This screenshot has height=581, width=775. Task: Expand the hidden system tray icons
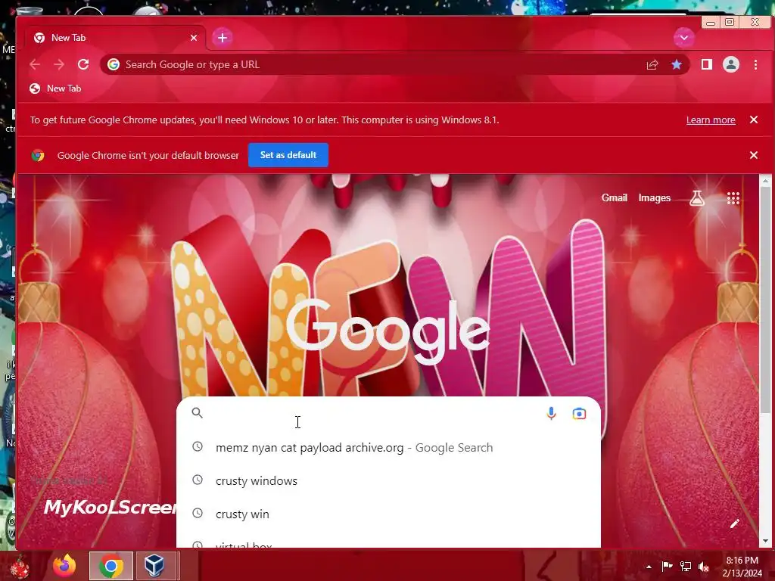[649, 567]
